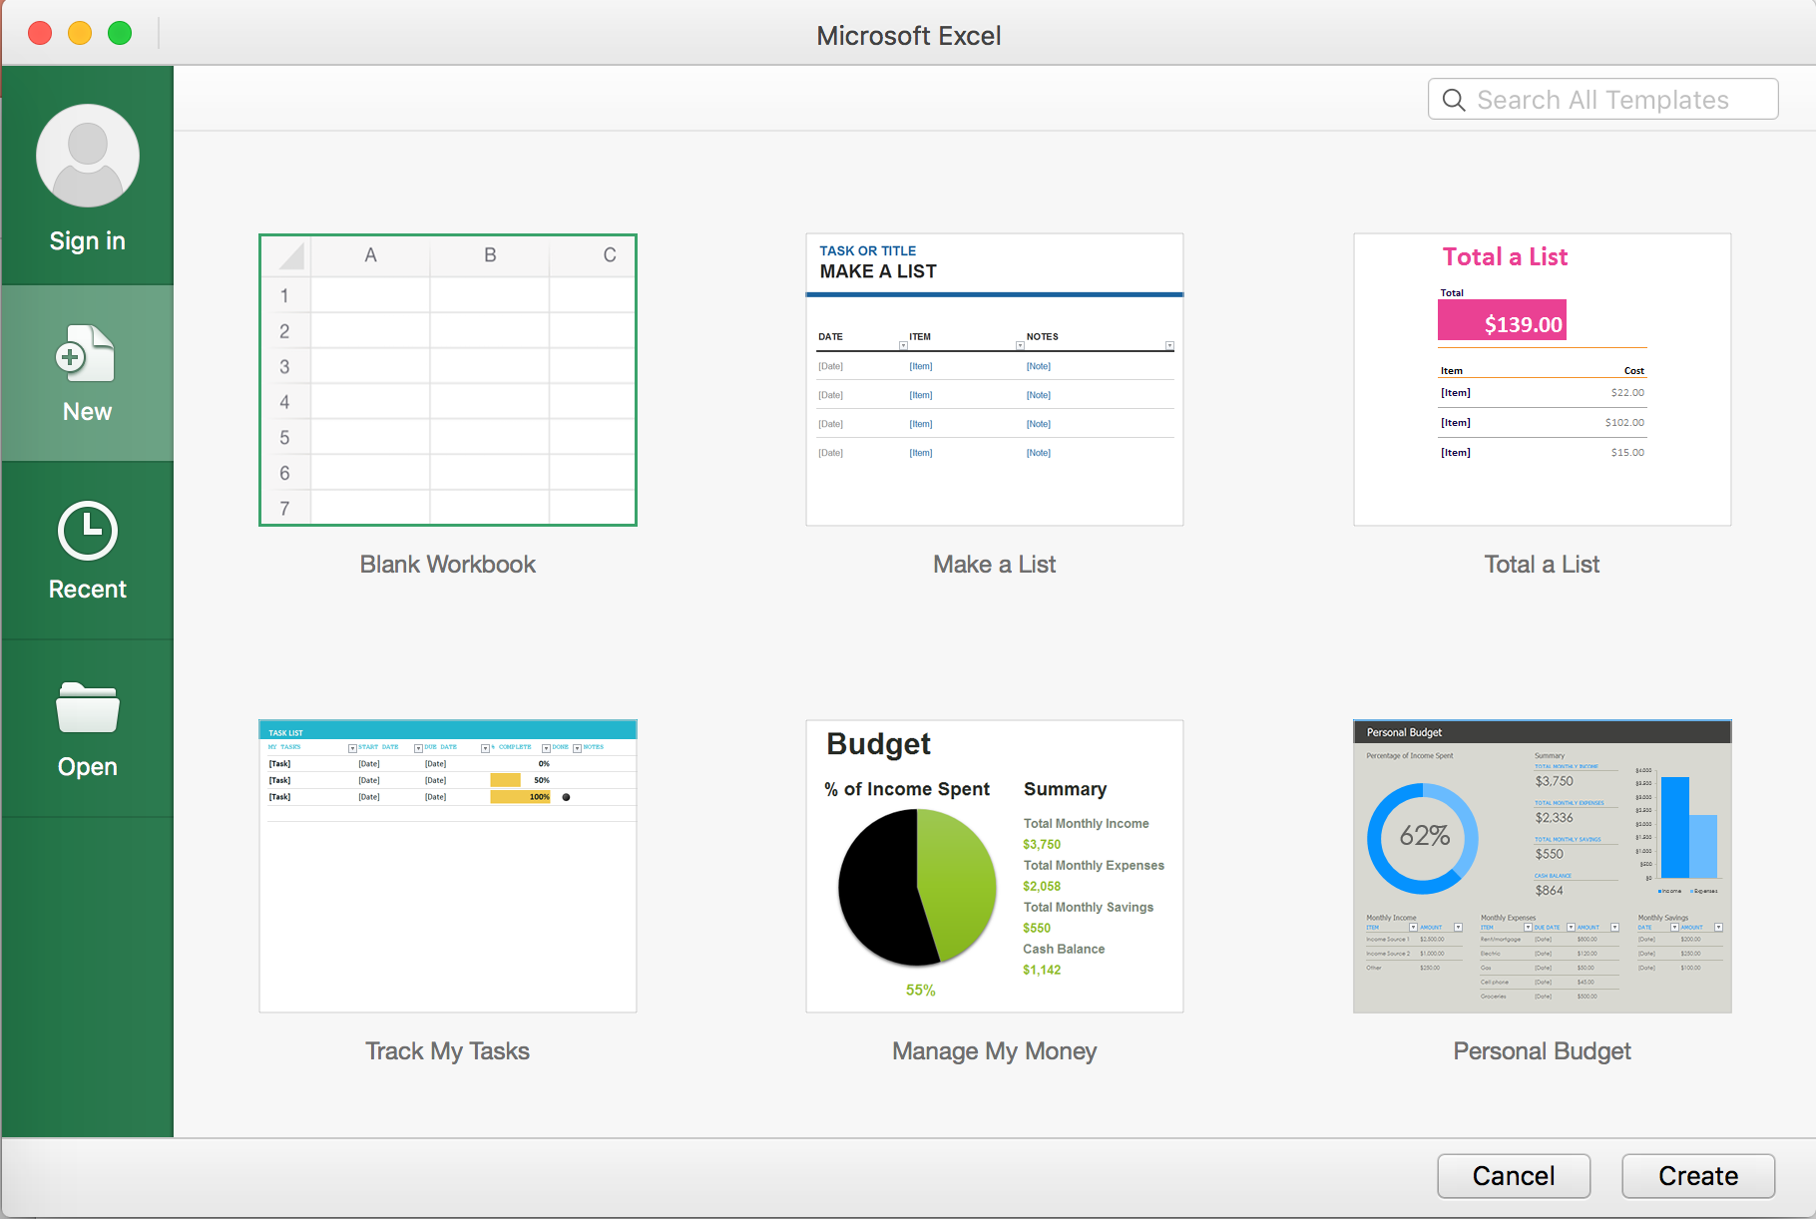Click the Personal Budget caption

click(x=1542, y=1051)
